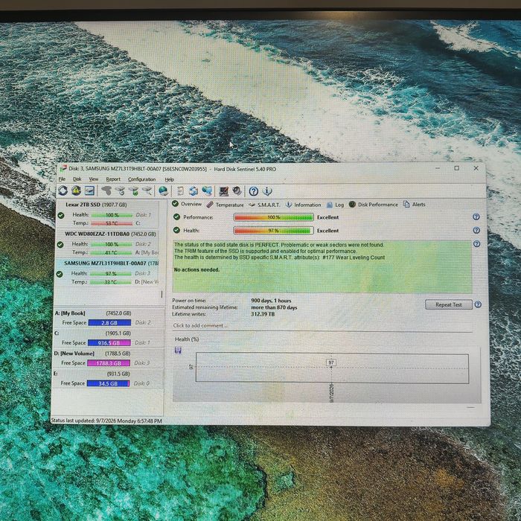This screenshot has width=521, height=521.
Task: Click the report document toolbar icon
Action: point(180,191)
